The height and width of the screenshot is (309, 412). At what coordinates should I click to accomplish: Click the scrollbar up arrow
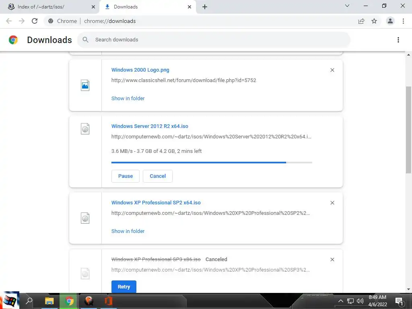point(408,55)
